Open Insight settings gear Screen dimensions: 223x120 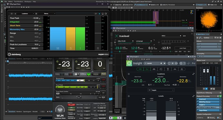point(181,63)
